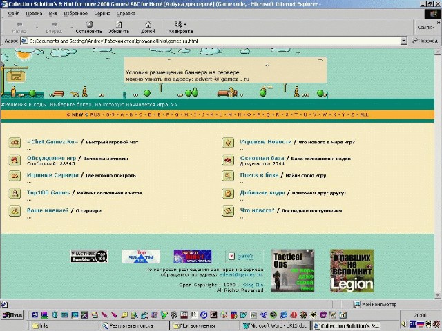Viewport: 442px width, 331px height.
Task: Click the Legion banner ad
Action: click(352, 271)
